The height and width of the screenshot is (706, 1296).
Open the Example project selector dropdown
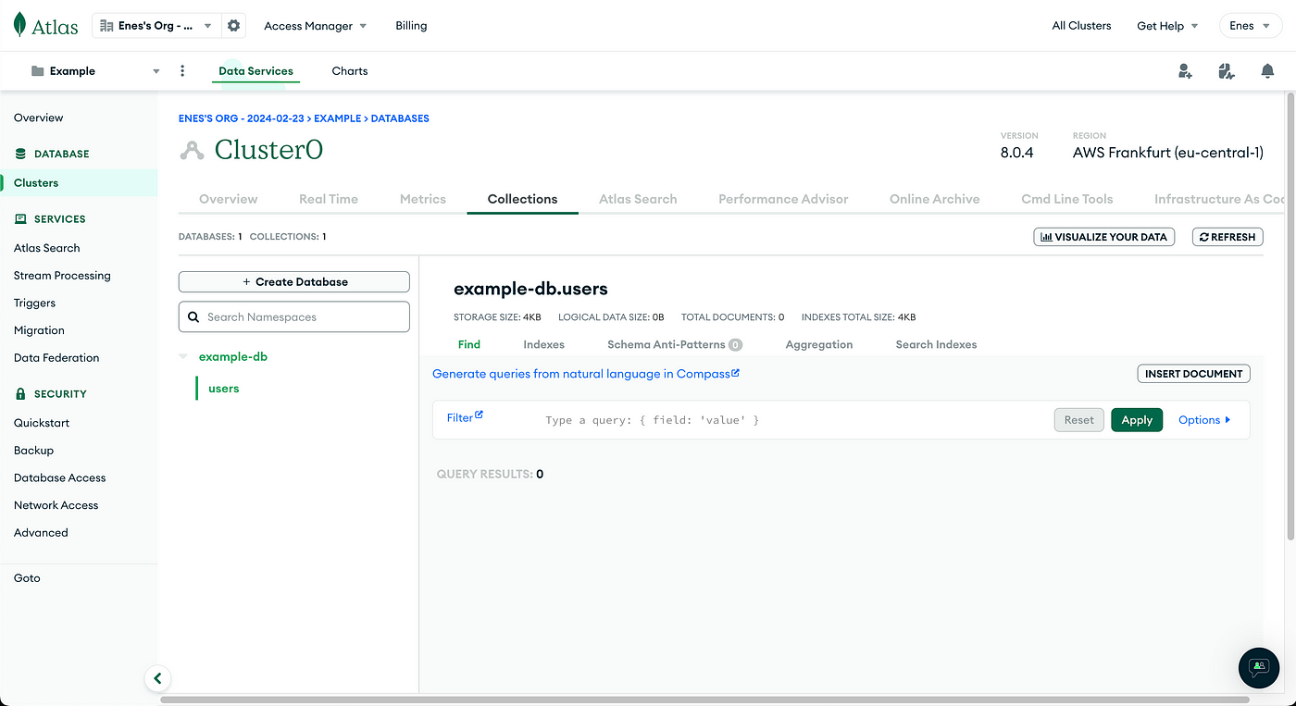point(96,71)
